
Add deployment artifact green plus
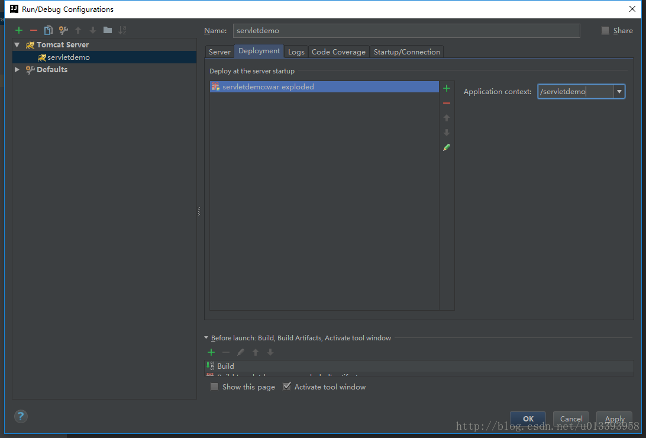pyautogui.click(x=447, y=88)
